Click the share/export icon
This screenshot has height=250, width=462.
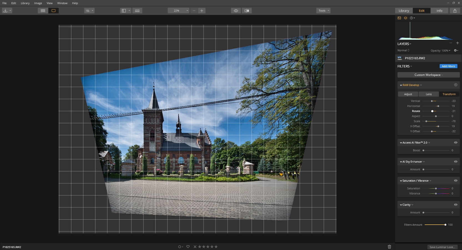coord(455,11)
